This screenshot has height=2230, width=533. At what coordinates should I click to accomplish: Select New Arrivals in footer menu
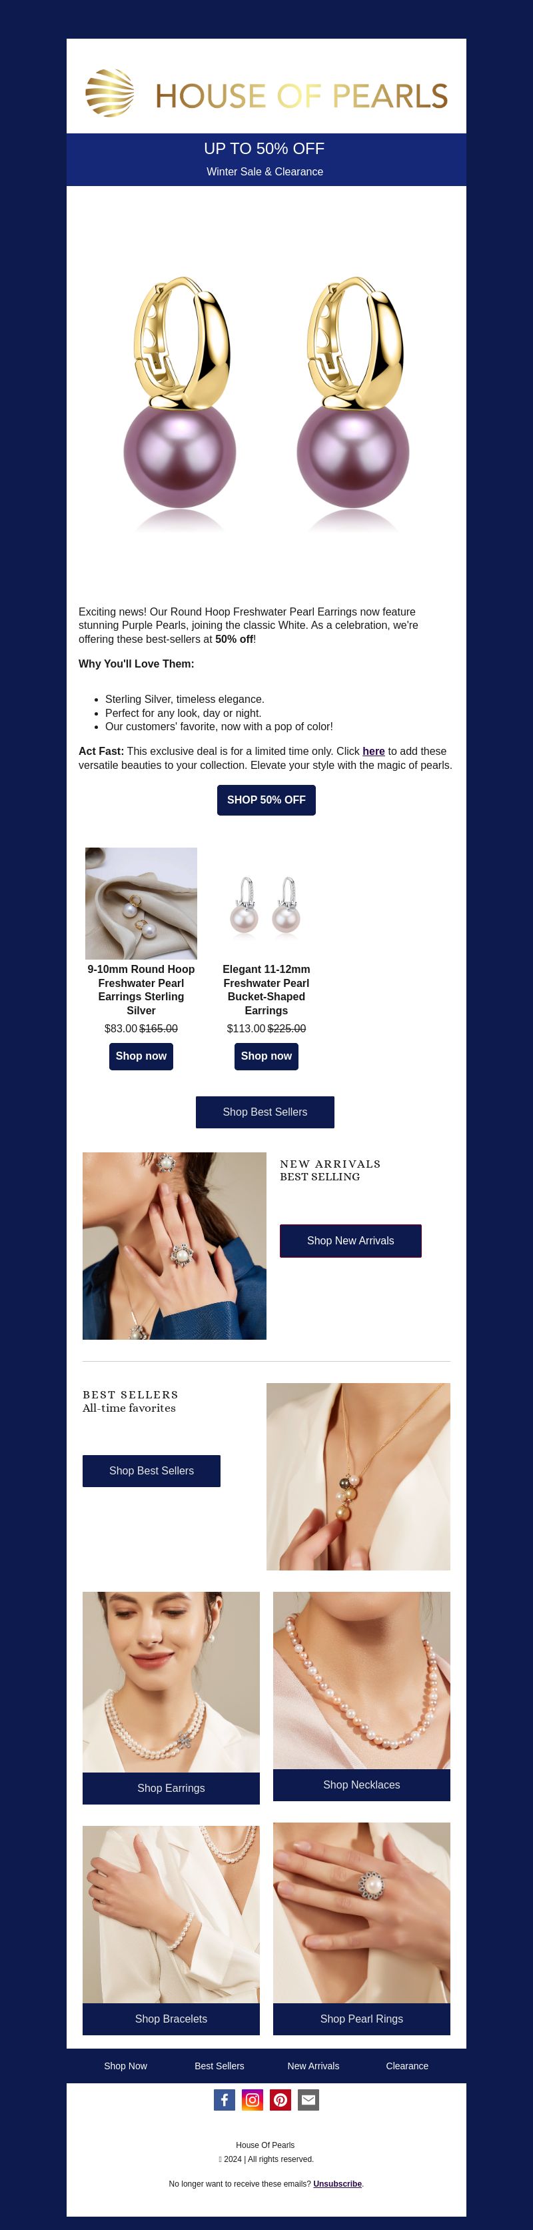(x=313, y=2065)
